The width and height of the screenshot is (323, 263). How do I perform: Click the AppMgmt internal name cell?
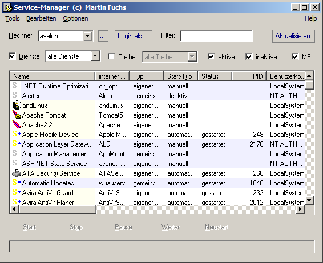coord(112,154)
